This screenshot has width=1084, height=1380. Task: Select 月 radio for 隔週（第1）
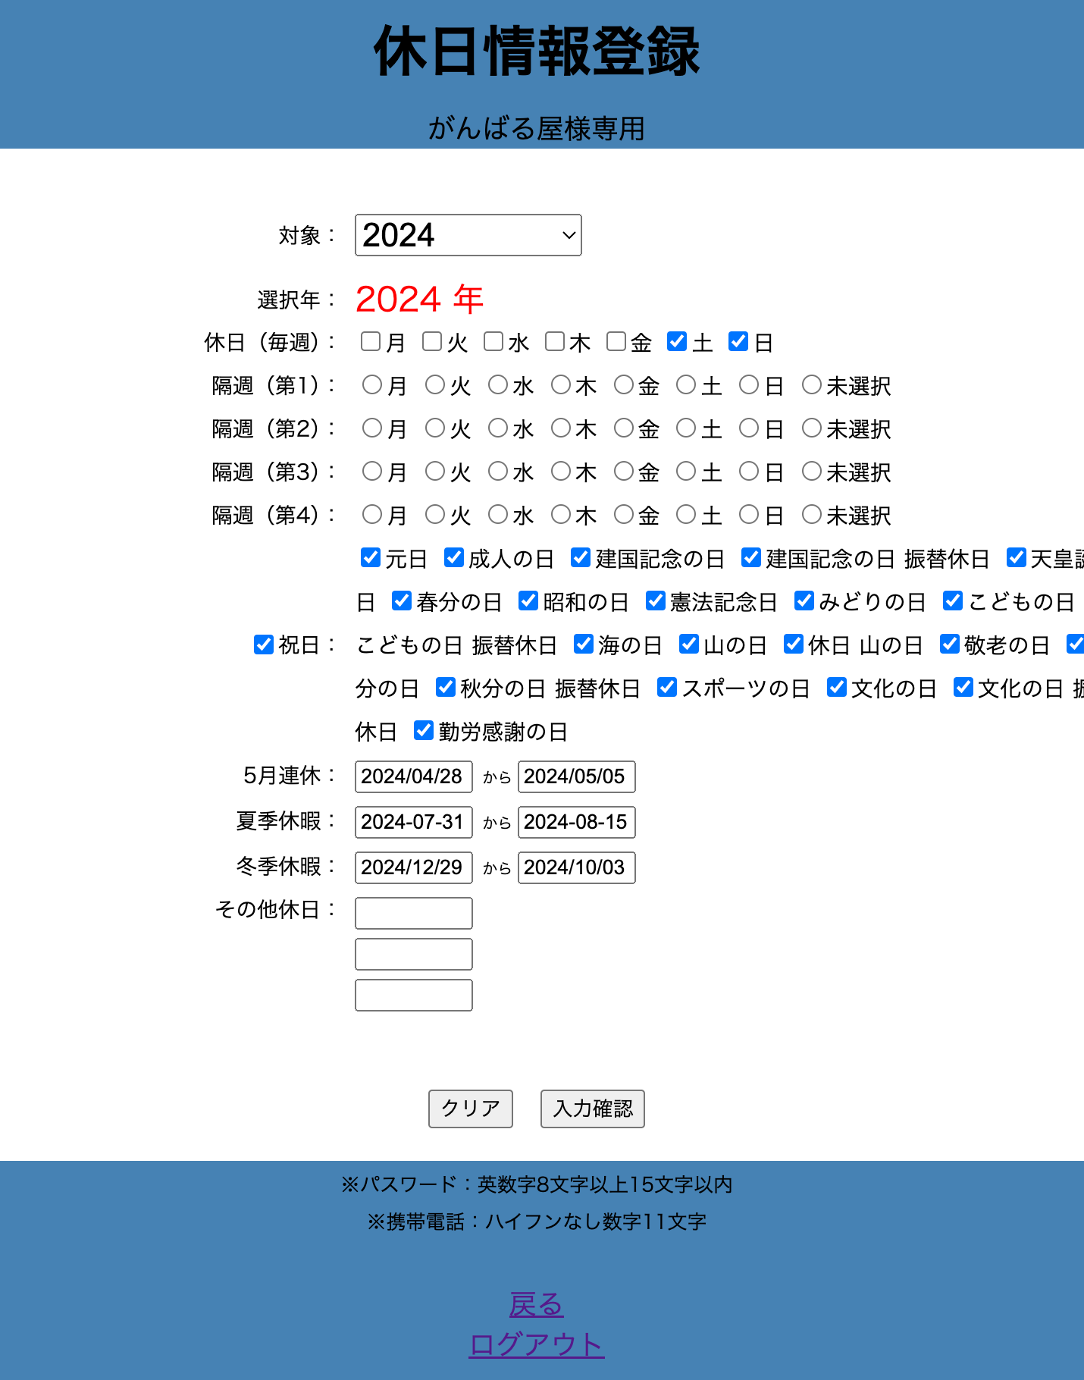pyautogui.click(x=372, y=385)
